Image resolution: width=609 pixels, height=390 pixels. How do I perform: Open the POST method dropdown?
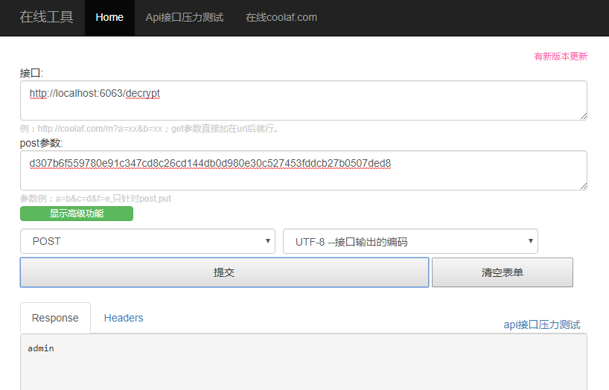click(x=147, y=241)
